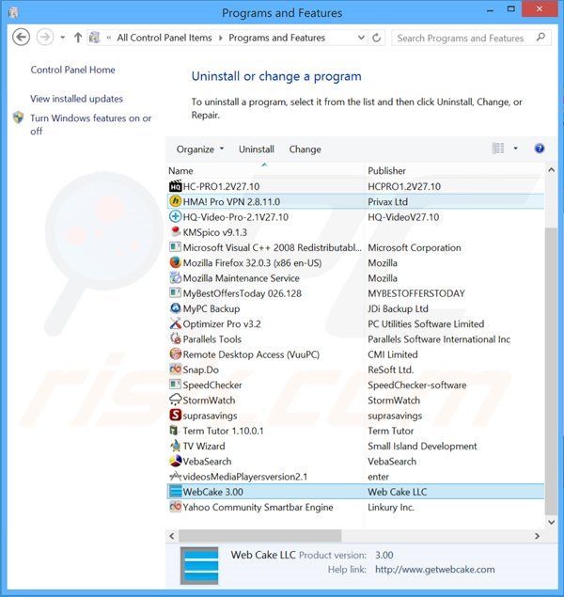The height and width of the screenshot is (597, 564).
Task: Open Control Panel Home link
Action: [x=73, y=70]
